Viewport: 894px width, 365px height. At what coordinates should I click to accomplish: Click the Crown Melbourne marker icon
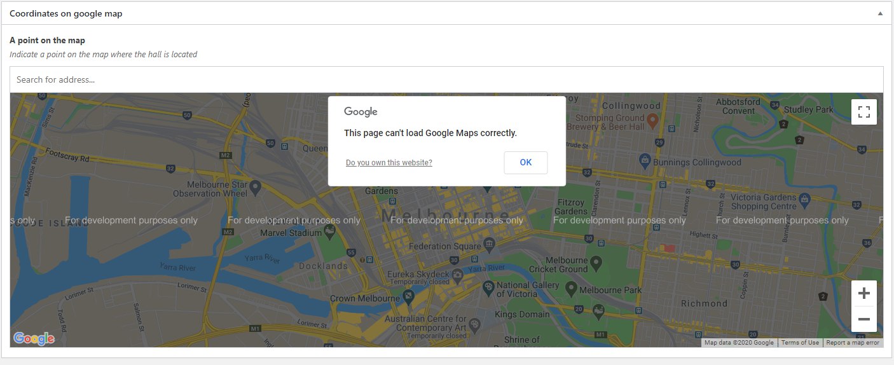point(408,296)
